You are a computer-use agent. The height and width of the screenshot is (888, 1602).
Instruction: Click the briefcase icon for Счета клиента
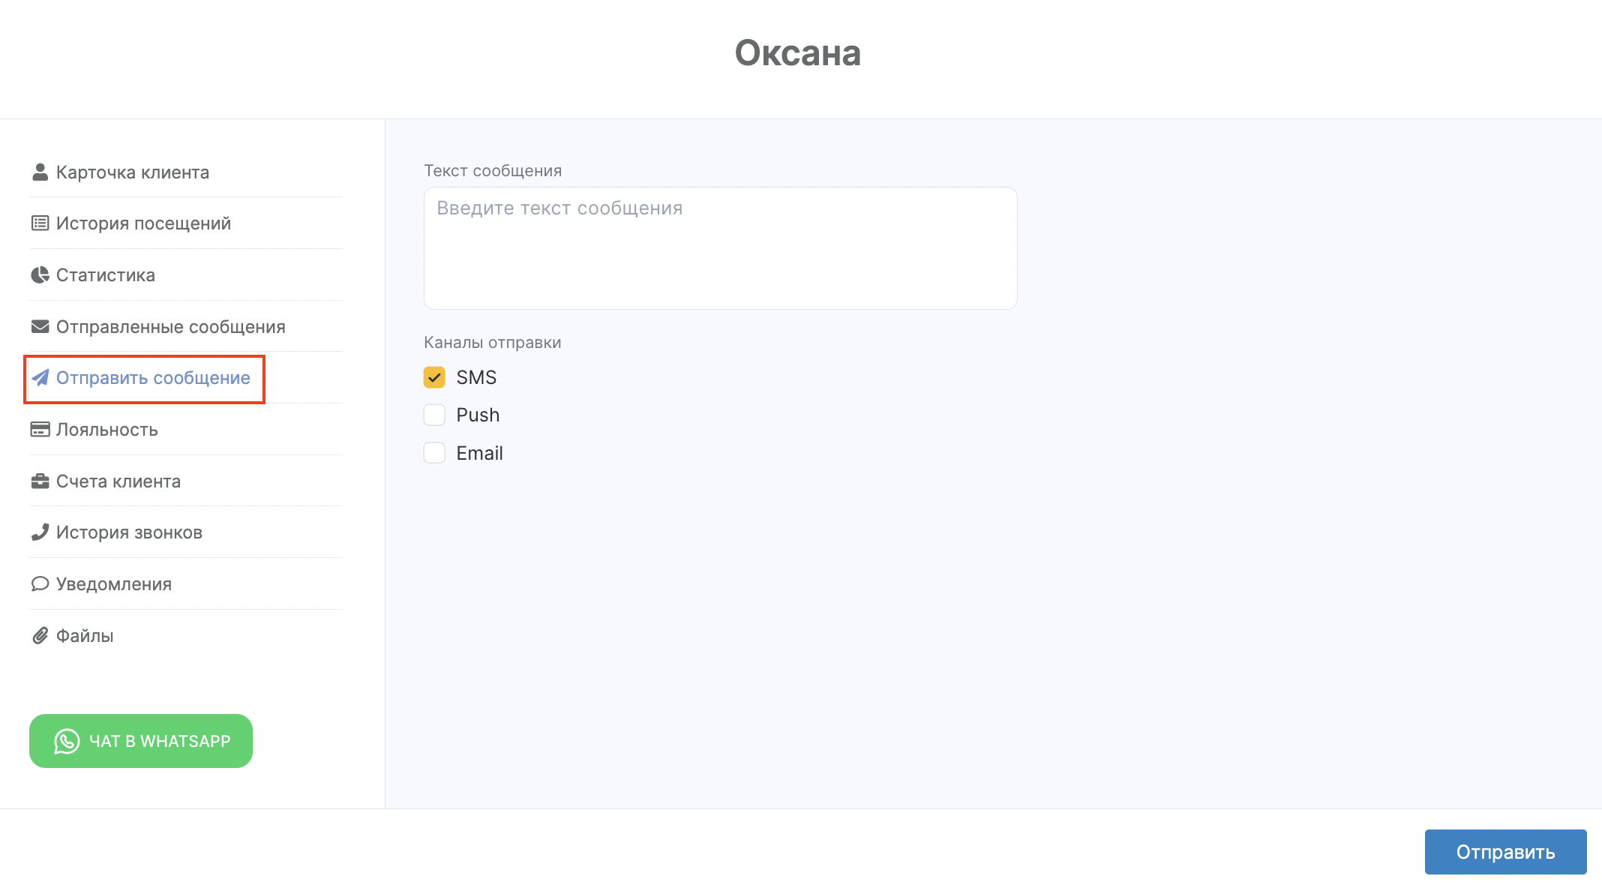(40, 481)
